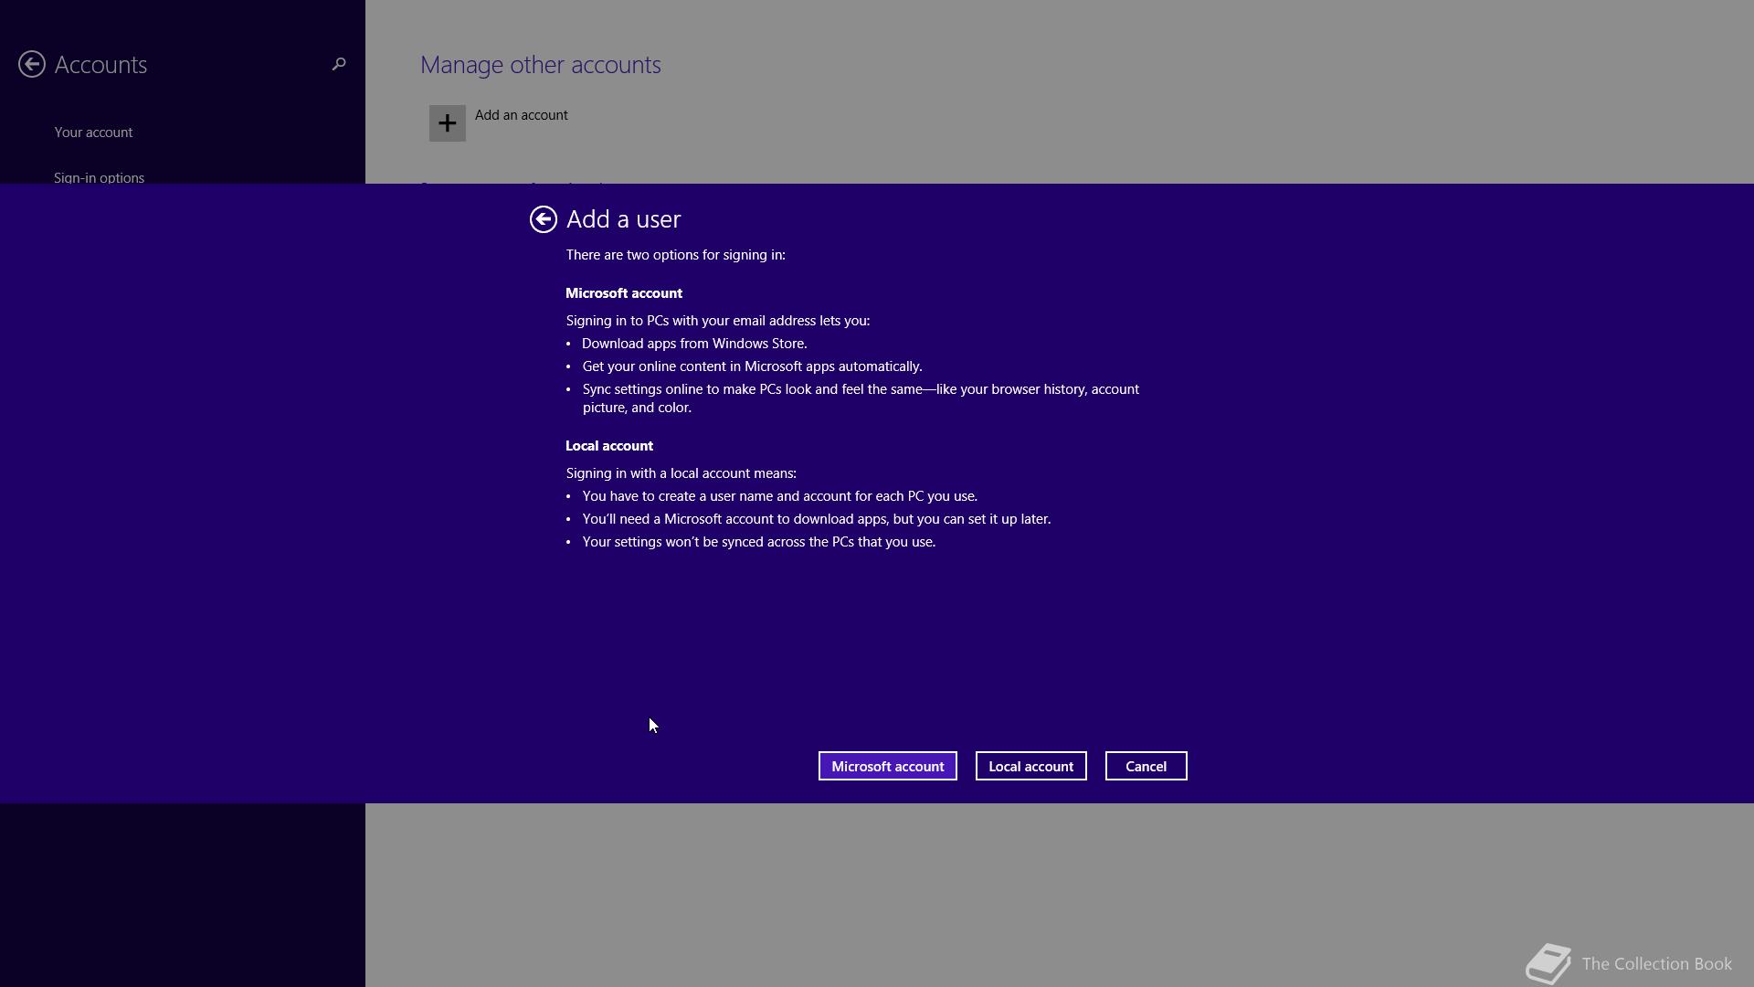Click 'You'll need a Microsoft account' bullet

point(816,519)
